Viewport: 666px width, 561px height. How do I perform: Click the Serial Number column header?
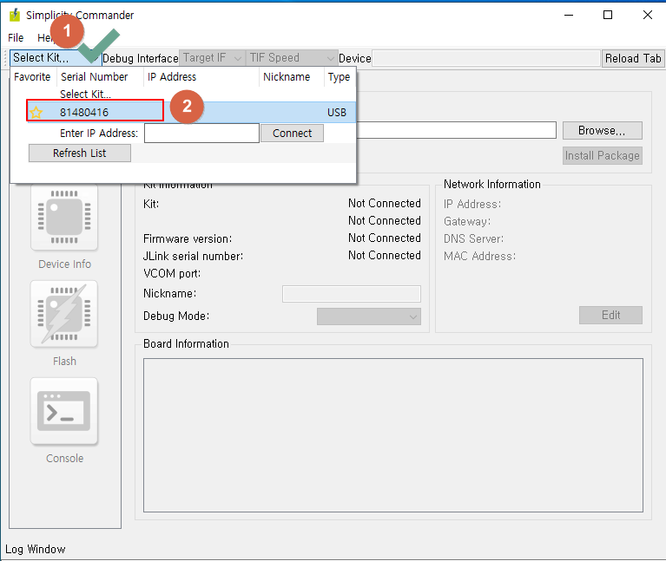100,77
